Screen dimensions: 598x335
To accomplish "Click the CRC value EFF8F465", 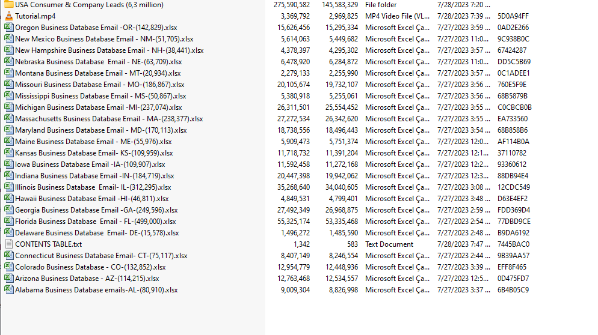I will tap(512, 267).
